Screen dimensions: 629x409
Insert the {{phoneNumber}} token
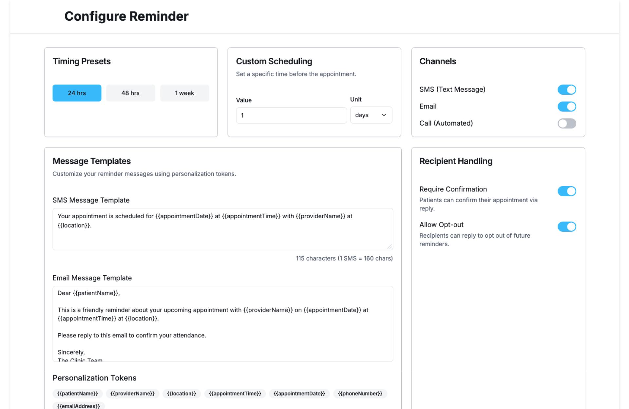coord(360,393)
